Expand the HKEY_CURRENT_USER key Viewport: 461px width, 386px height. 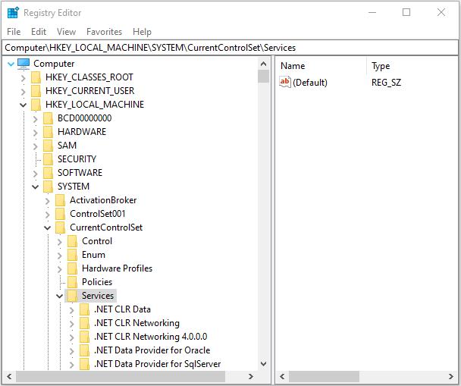(x=24, y=92)
